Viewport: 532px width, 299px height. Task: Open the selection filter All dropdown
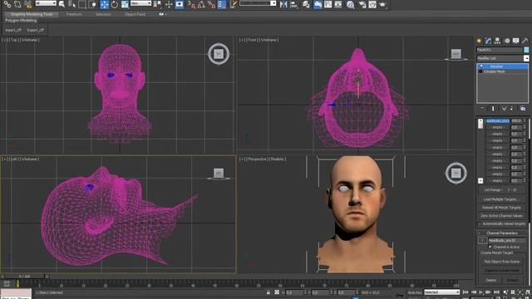click(x=46, y=3)
